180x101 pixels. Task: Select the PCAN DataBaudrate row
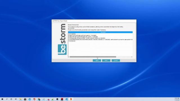(x=100, y=40)
